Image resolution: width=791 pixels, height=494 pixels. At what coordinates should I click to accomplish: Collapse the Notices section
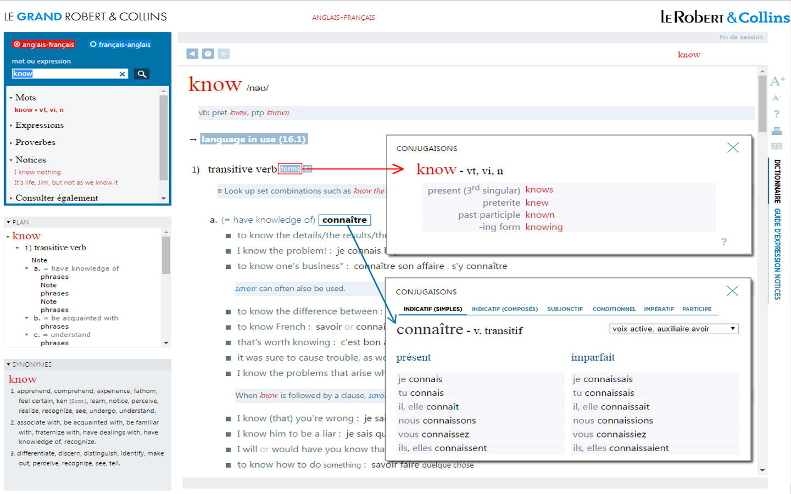pyautogui.click(x=11, y=160)
